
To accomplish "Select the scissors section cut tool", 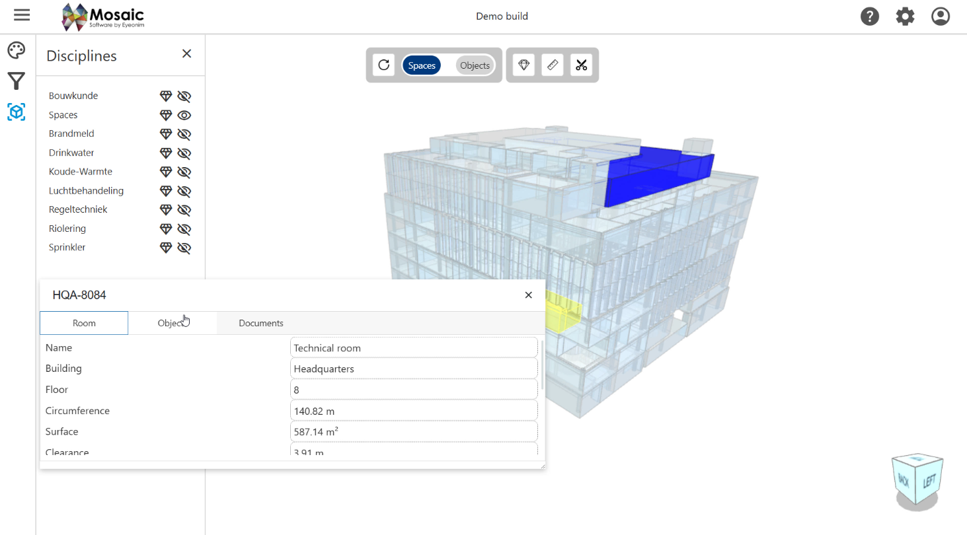I will click(582, 65).
